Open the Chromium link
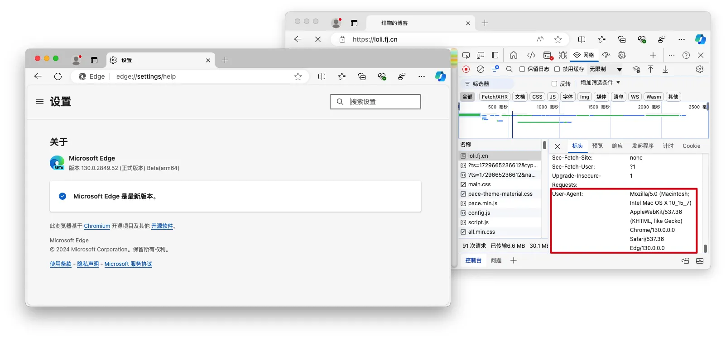 click(x=97, y=226)
